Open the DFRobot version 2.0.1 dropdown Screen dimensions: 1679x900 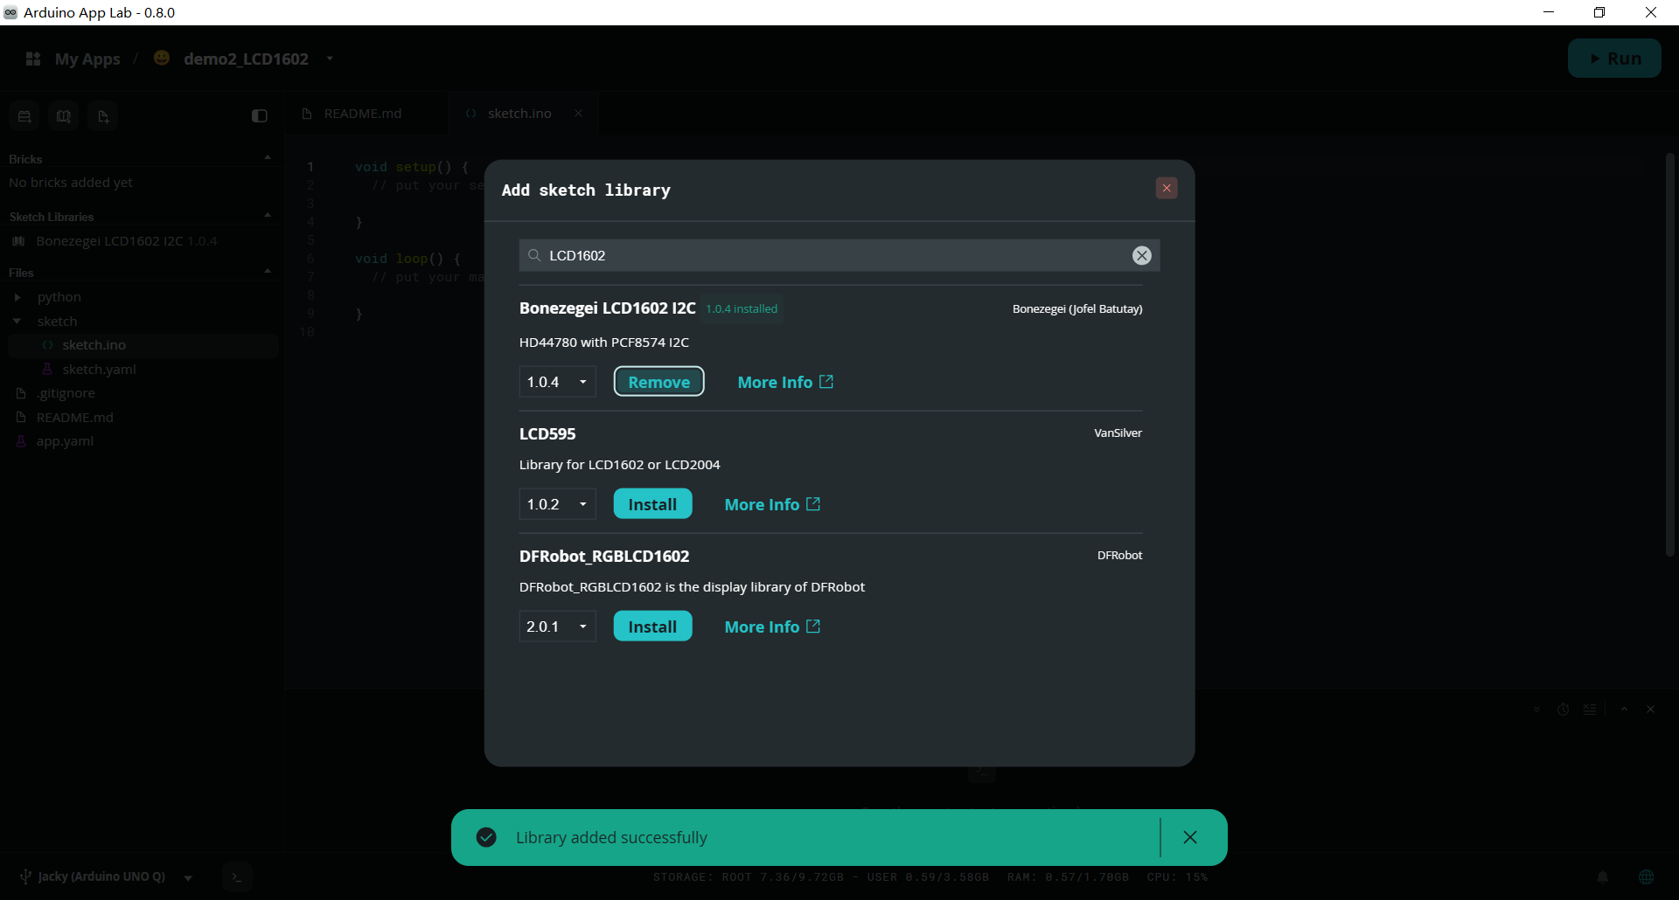[x=557, y=627]
